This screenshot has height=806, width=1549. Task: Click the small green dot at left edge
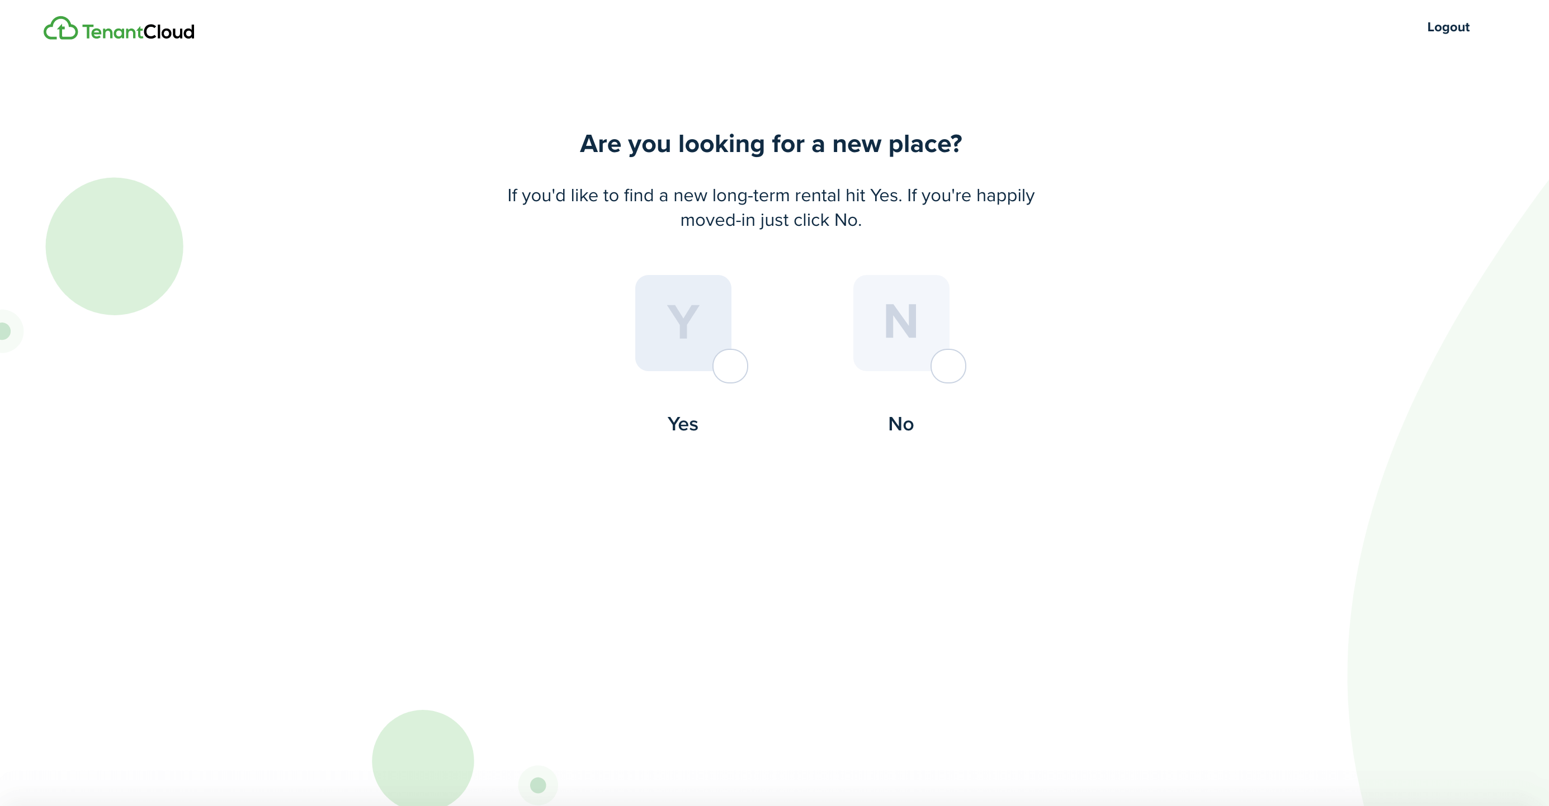tap(4, 330)
